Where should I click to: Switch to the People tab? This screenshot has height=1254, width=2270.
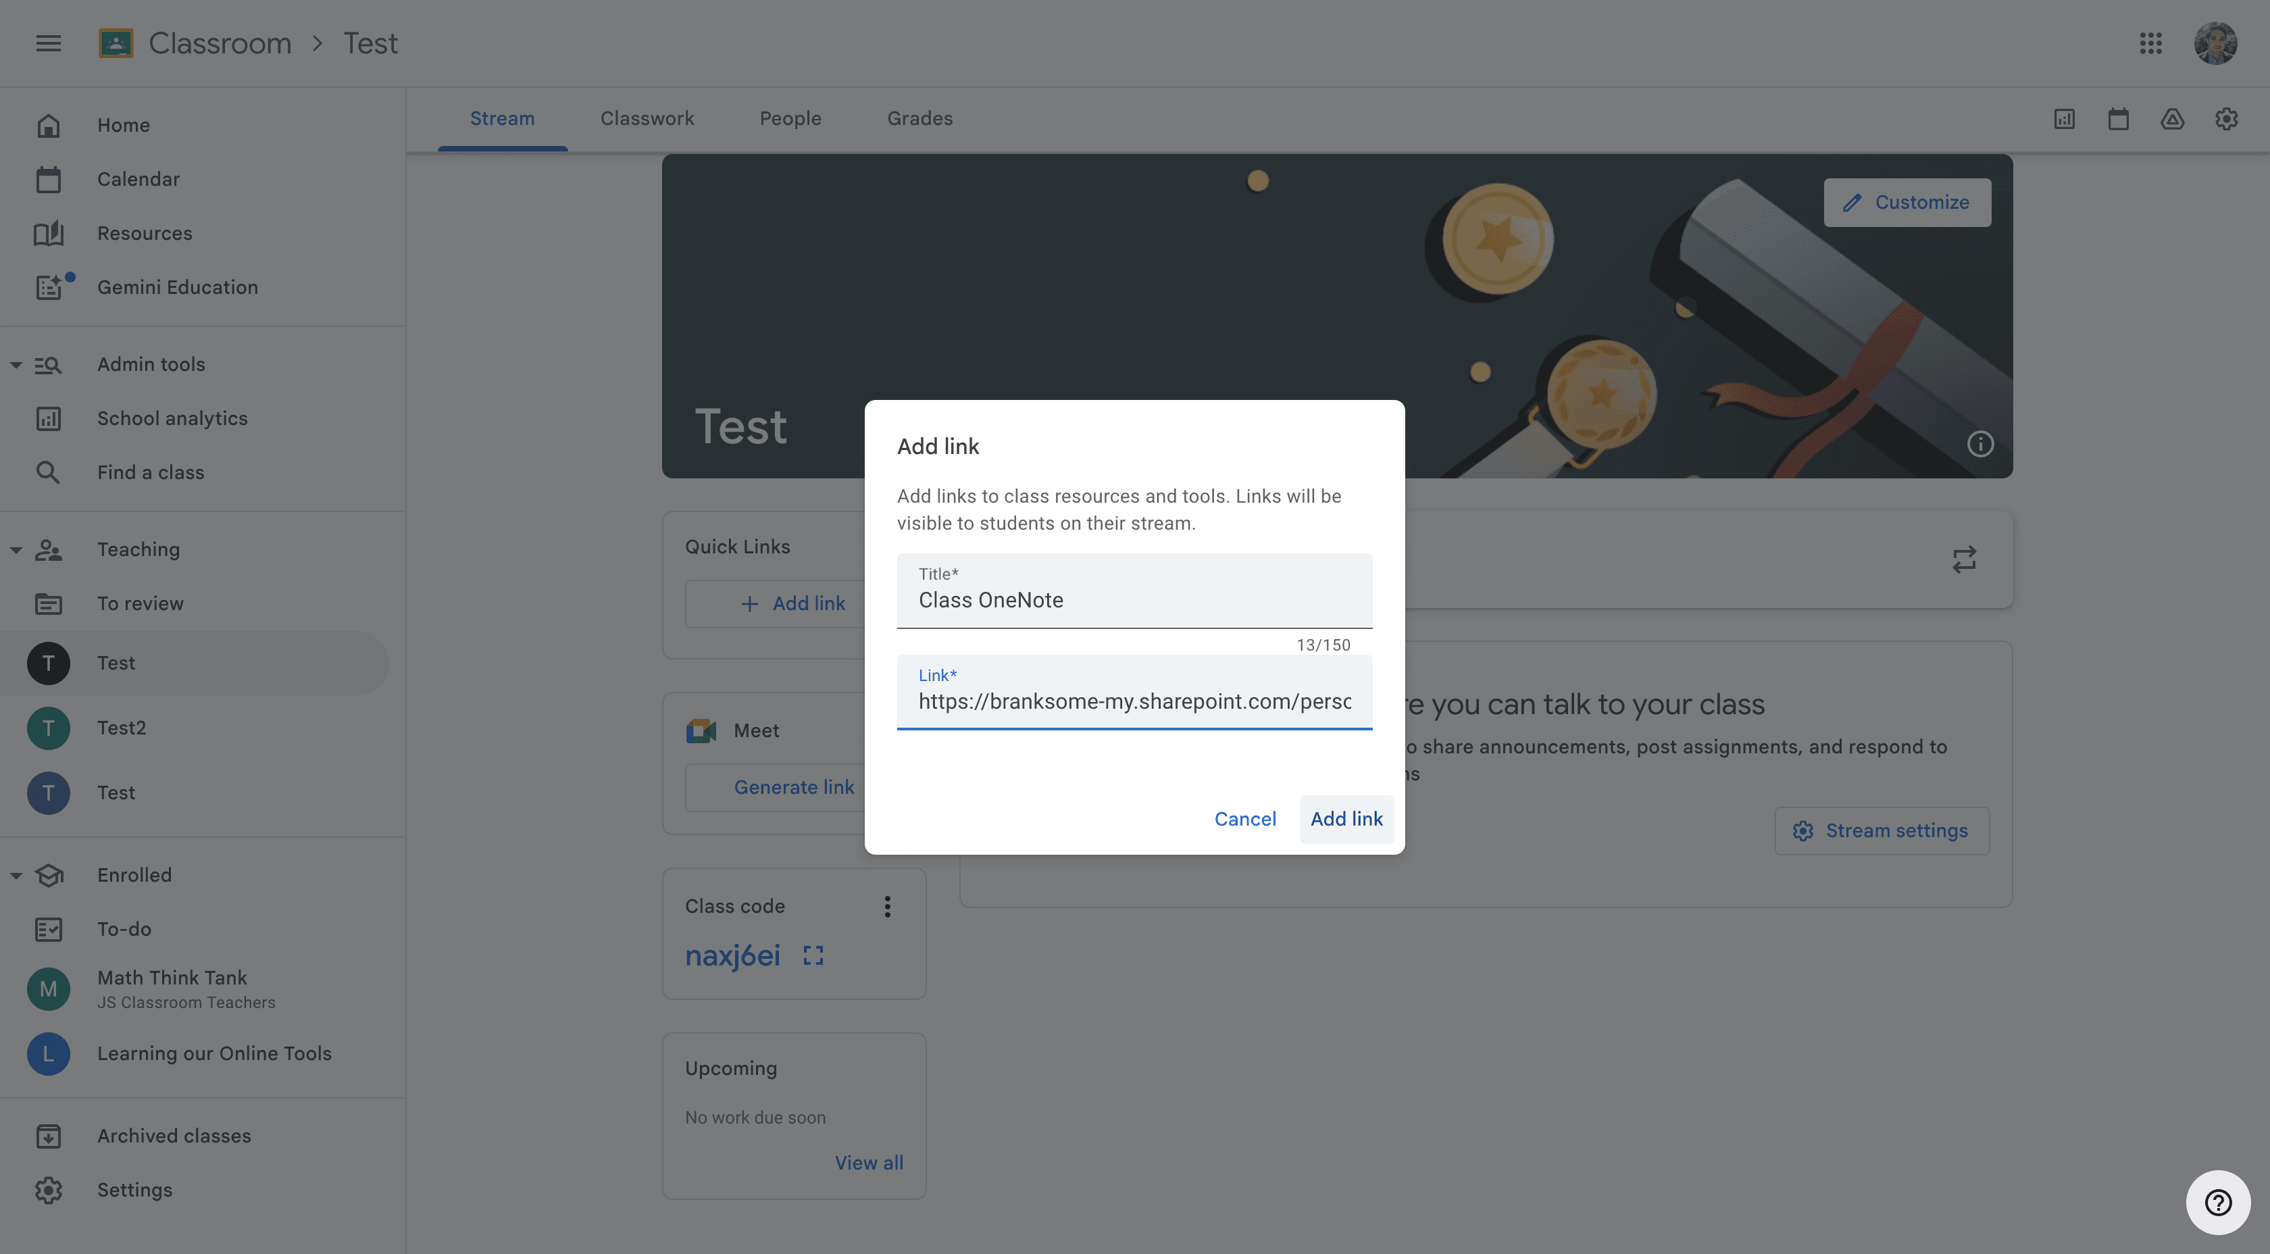(790, 118)
